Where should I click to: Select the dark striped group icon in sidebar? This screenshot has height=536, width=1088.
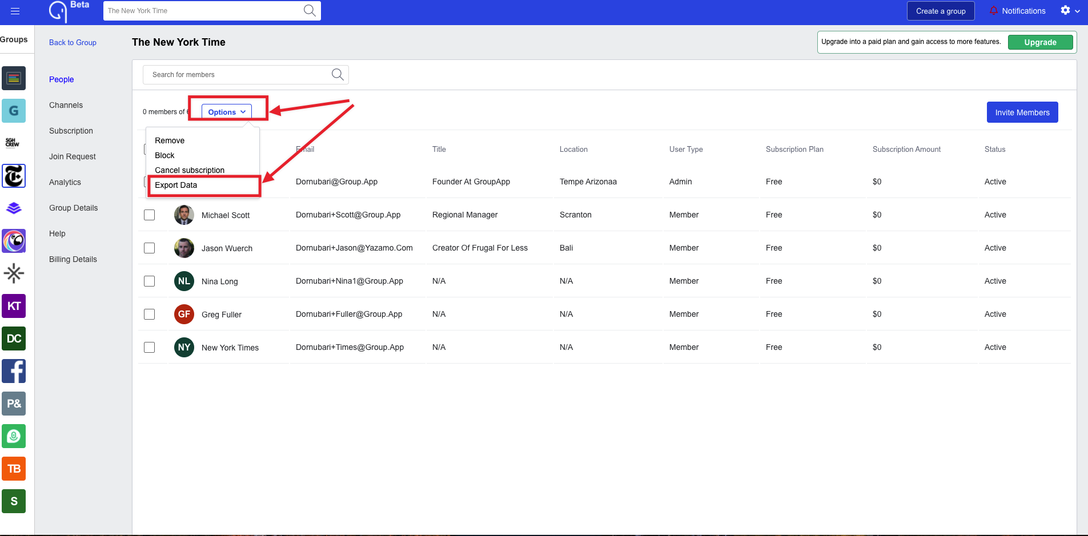coord(14,78)
